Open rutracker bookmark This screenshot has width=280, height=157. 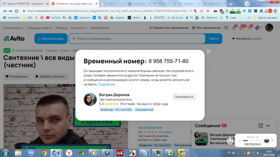tap(117, 17)
